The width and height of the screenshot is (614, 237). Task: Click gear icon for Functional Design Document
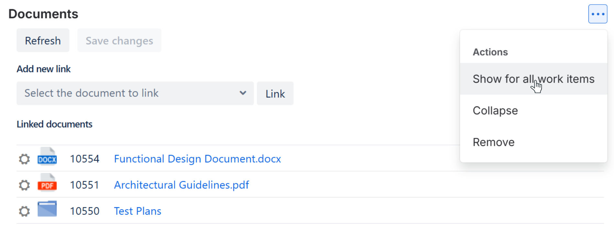point(24,159)
